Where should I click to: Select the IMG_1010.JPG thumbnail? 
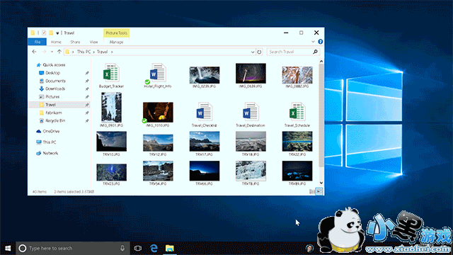158,112
